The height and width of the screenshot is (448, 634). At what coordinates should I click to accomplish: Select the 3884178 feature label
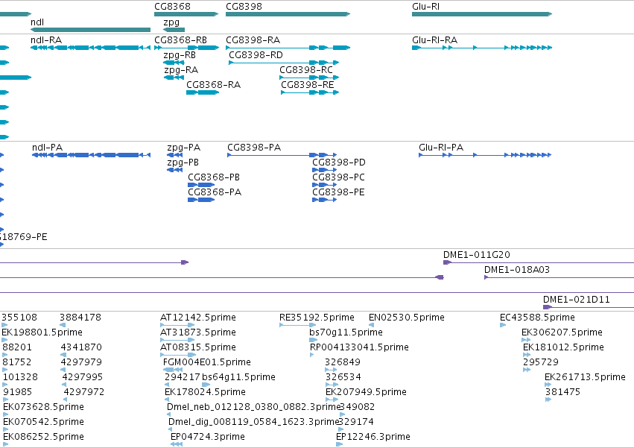click(x=80, y=318)
